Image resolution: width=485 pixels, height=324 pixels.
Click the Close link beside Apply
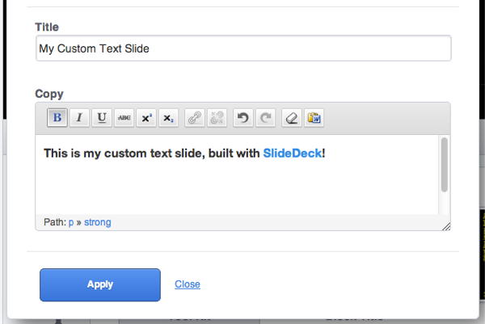click(188, 284)
